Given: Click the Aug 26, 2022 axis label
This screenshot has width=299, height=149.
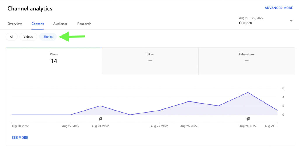Looking at the screenshot, I should click(x=189, y=126).
